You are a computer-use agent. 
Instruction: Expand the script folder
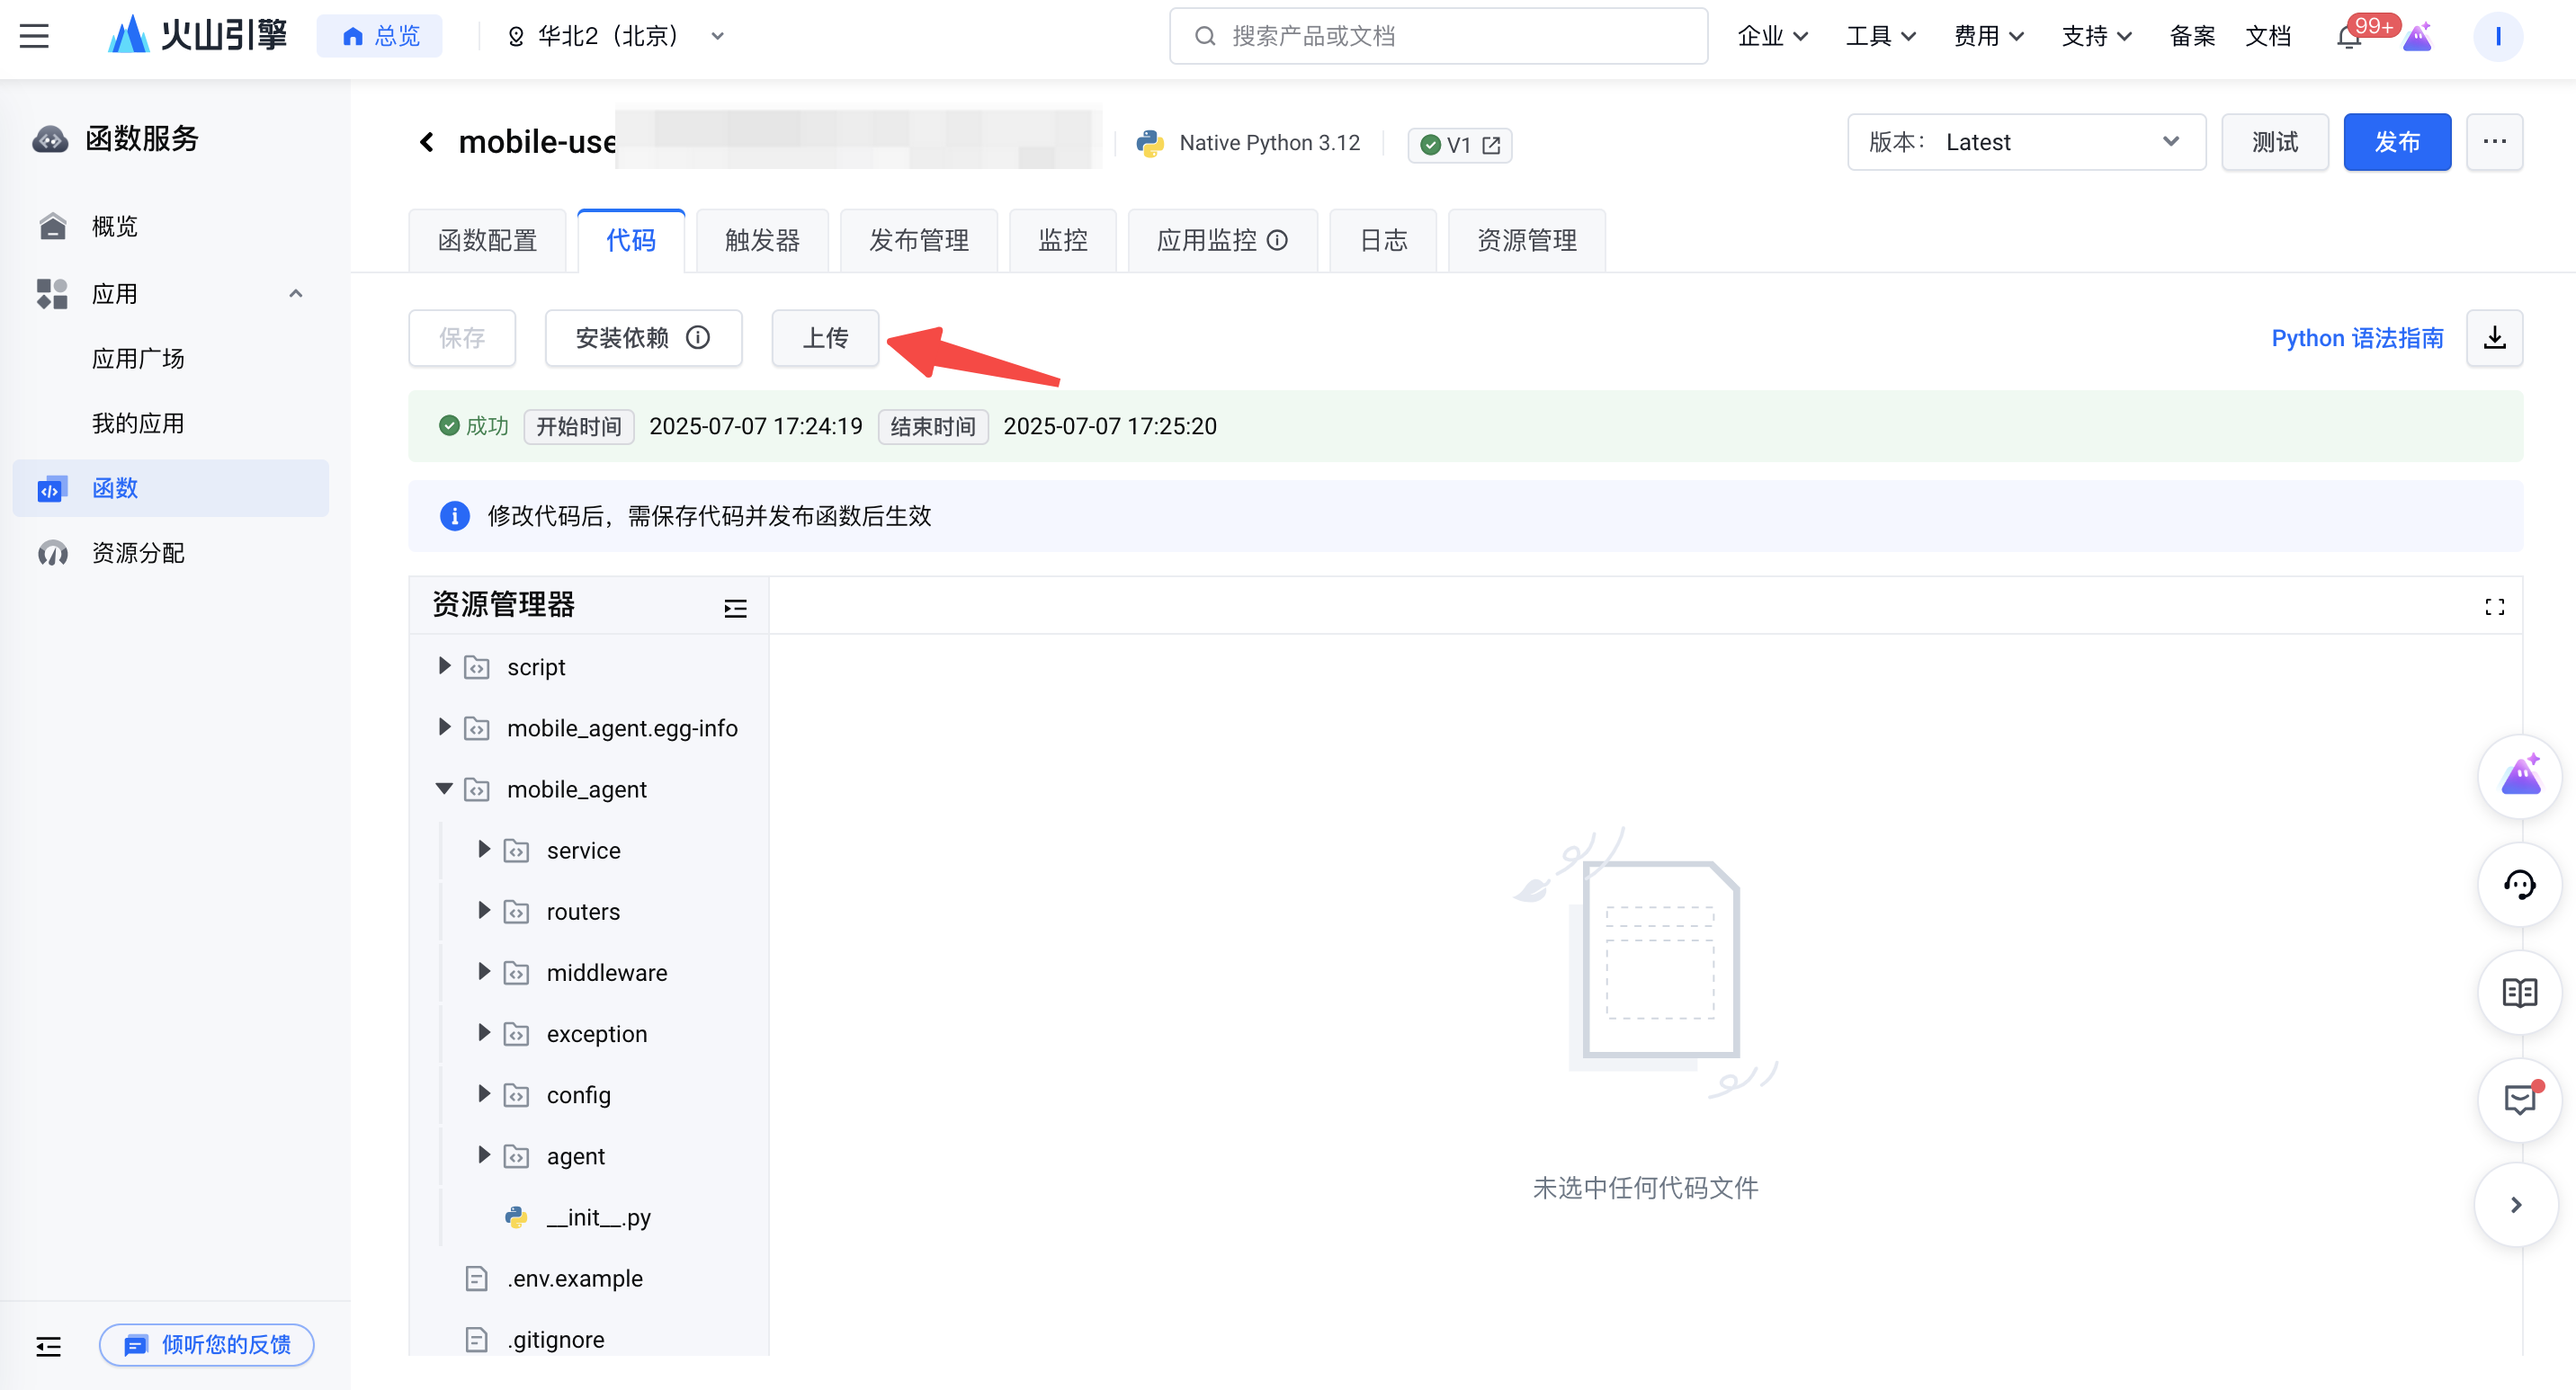445,666
